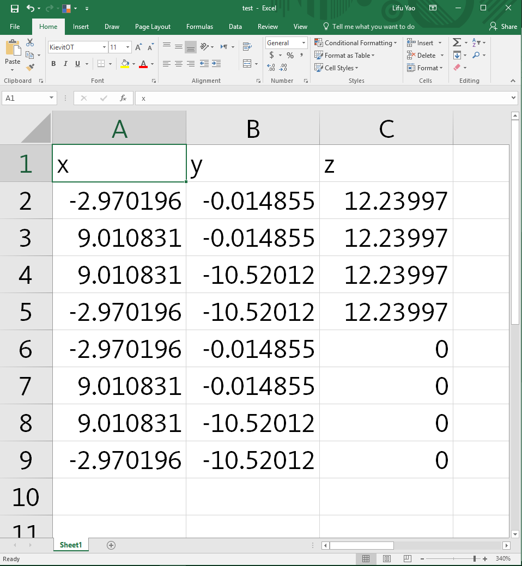Switch to the Insert ribbon tab
Viewport: 522px width, 566px height.
(x=81, y=27)
